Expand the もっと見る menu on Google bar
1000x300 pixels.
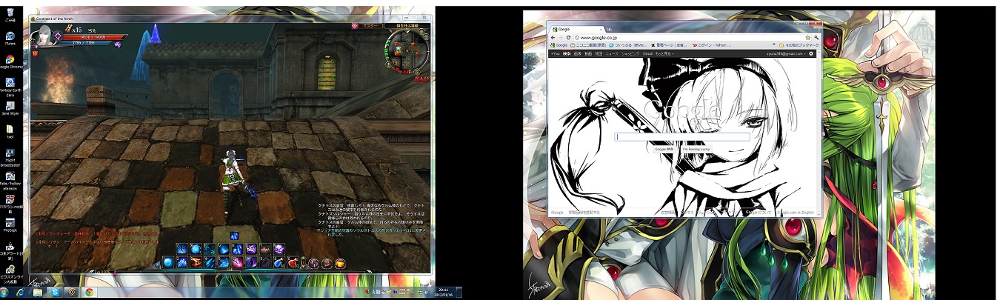(x=663, y=53)
